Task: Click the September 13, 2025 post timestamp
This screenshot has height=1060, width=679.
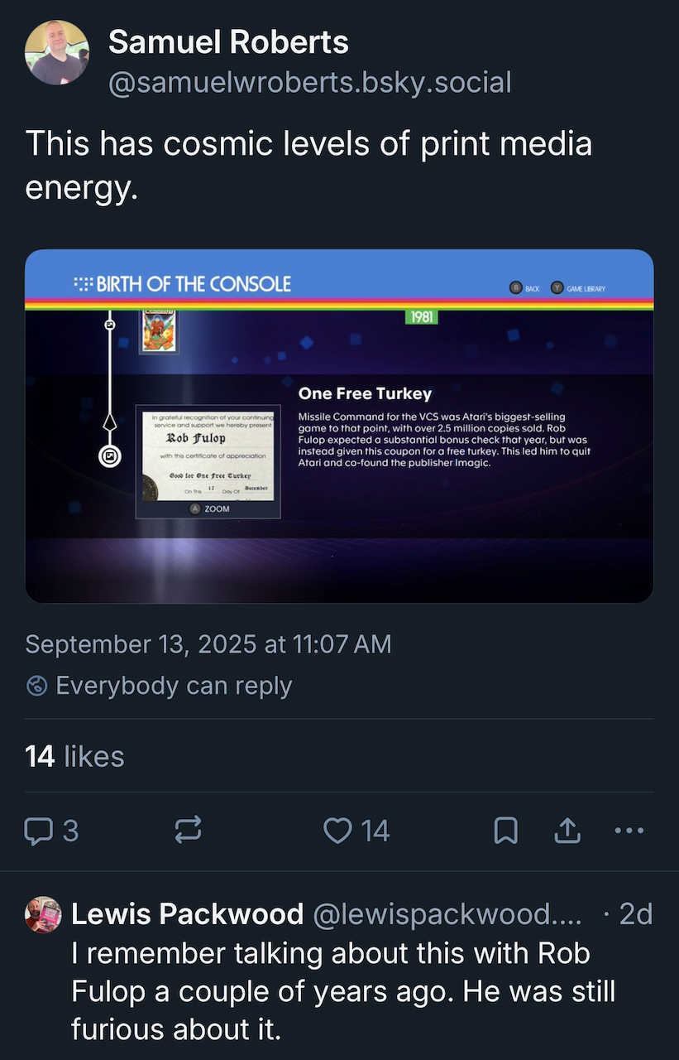Action: [208, 643]
